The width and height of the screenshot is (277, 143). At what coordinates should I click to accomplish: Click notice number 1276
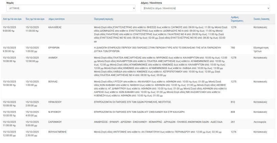(x=233, y=132)
